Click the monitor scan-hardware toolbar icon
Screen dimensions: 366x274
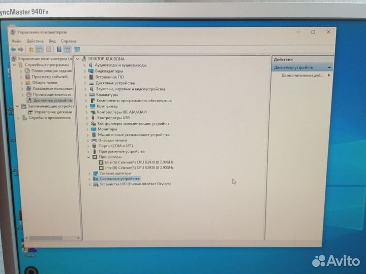[77, 49]
